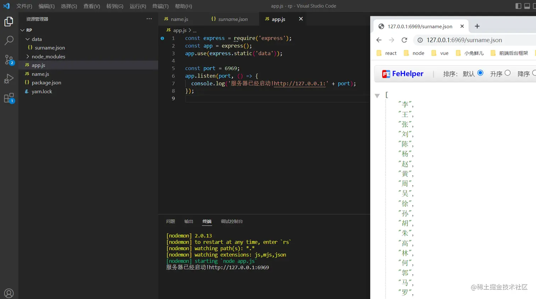Click the VS Code logo icon
Image resolution: width=536 pixels, height=299 pixels.
coord(6,6)
